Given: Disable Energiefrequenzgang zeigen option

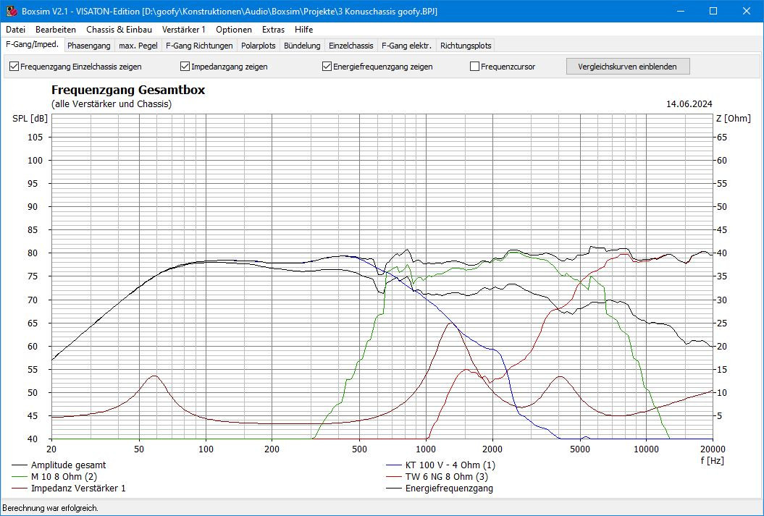Looking at the screenshot, I should coord(327,67).
